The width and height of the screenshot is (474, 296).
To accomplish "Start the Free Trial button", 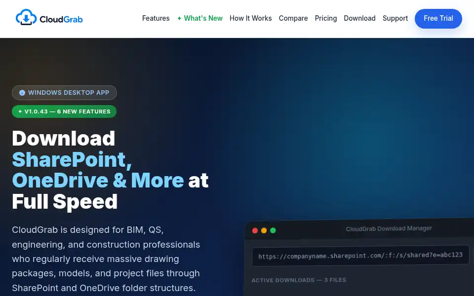I will (x=438, y=18).
